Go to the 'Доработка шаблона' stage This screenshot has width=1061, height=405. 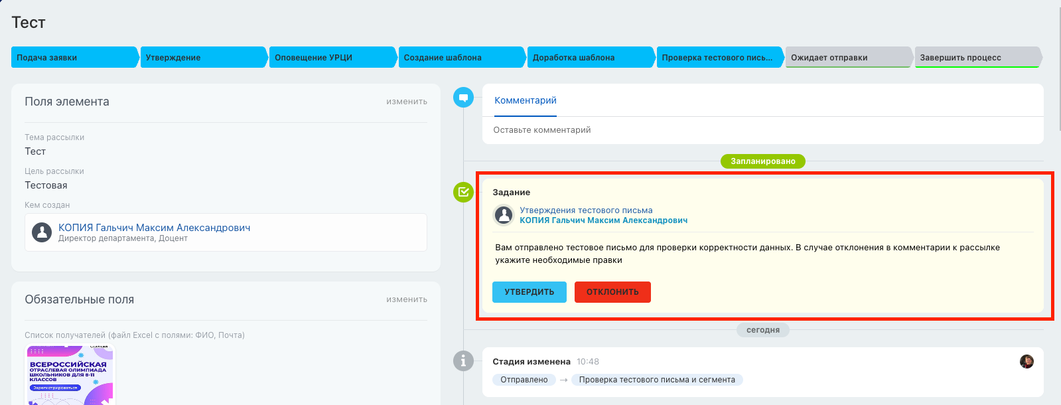[591, 57]
